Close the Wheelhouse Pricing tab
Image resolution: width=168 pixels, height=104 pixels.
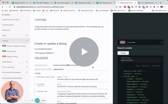pyautogui.click(x=135, y=3)
